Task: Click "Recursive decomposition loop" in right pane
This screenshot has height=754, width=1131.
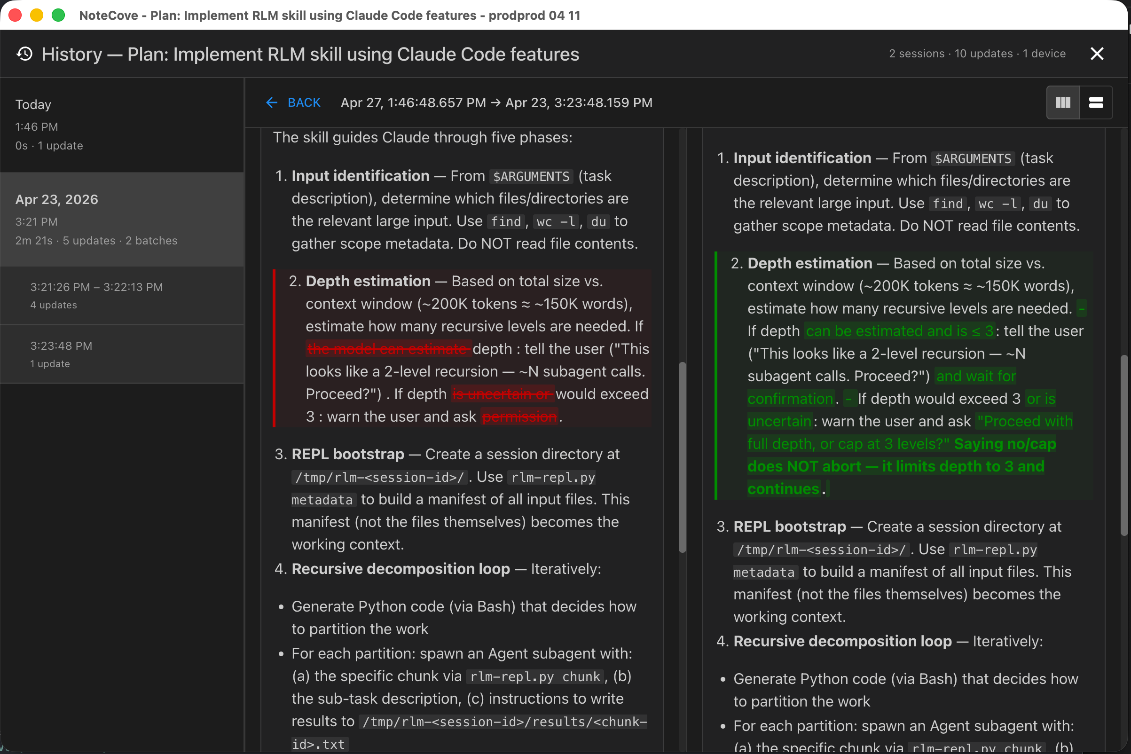Action: [842, 642]
